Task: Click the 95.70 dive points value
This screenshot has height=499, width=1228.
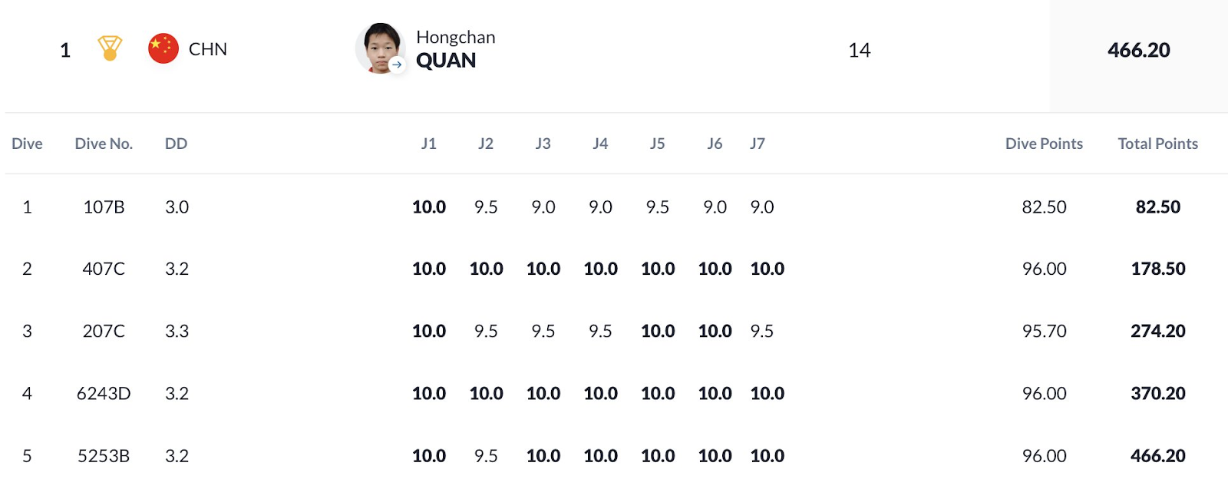Action: [1044, 332]
